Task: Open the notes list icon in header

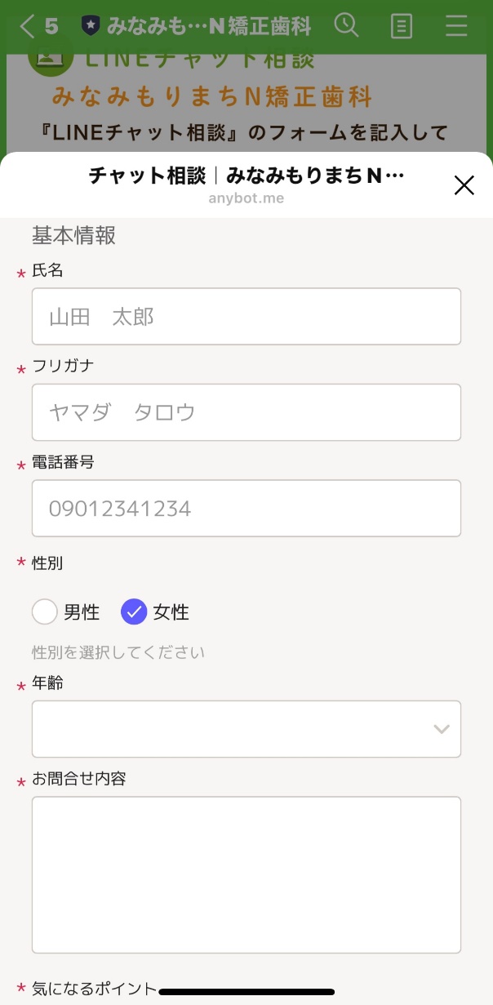Action: coord(402,26)
